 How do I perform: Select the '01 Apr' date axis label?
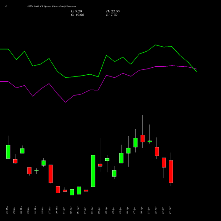(x=64, y=210)
